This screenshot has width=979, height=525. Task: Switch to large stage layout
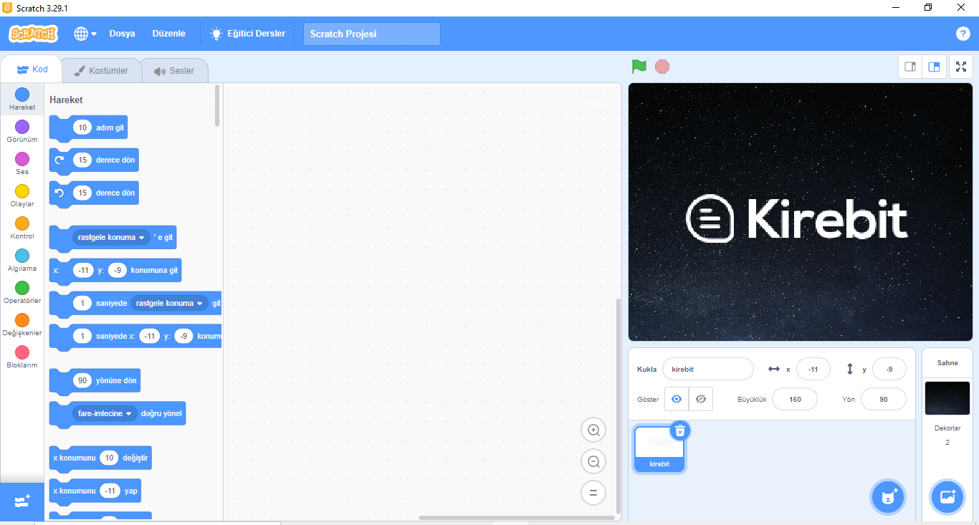coord(934,67)
